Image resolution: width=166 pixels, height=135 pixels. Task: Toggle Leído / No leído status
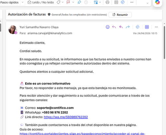point(41,2)
